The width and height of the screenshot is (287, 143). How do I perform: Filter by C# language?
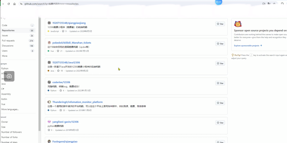coord(3,89)
